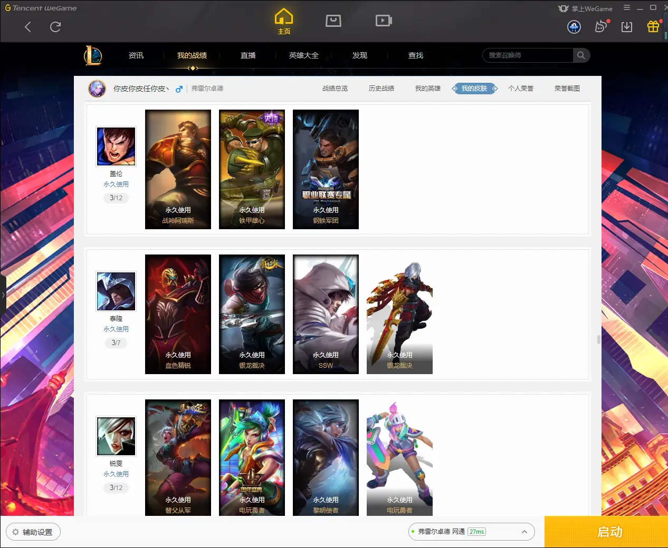This screenshot has height=548, width=668.
Task: Click the refresh page icon
Action: tap(55, 27)
